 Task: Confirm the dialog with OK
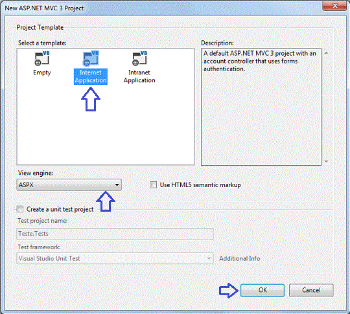tap(262, 290)
